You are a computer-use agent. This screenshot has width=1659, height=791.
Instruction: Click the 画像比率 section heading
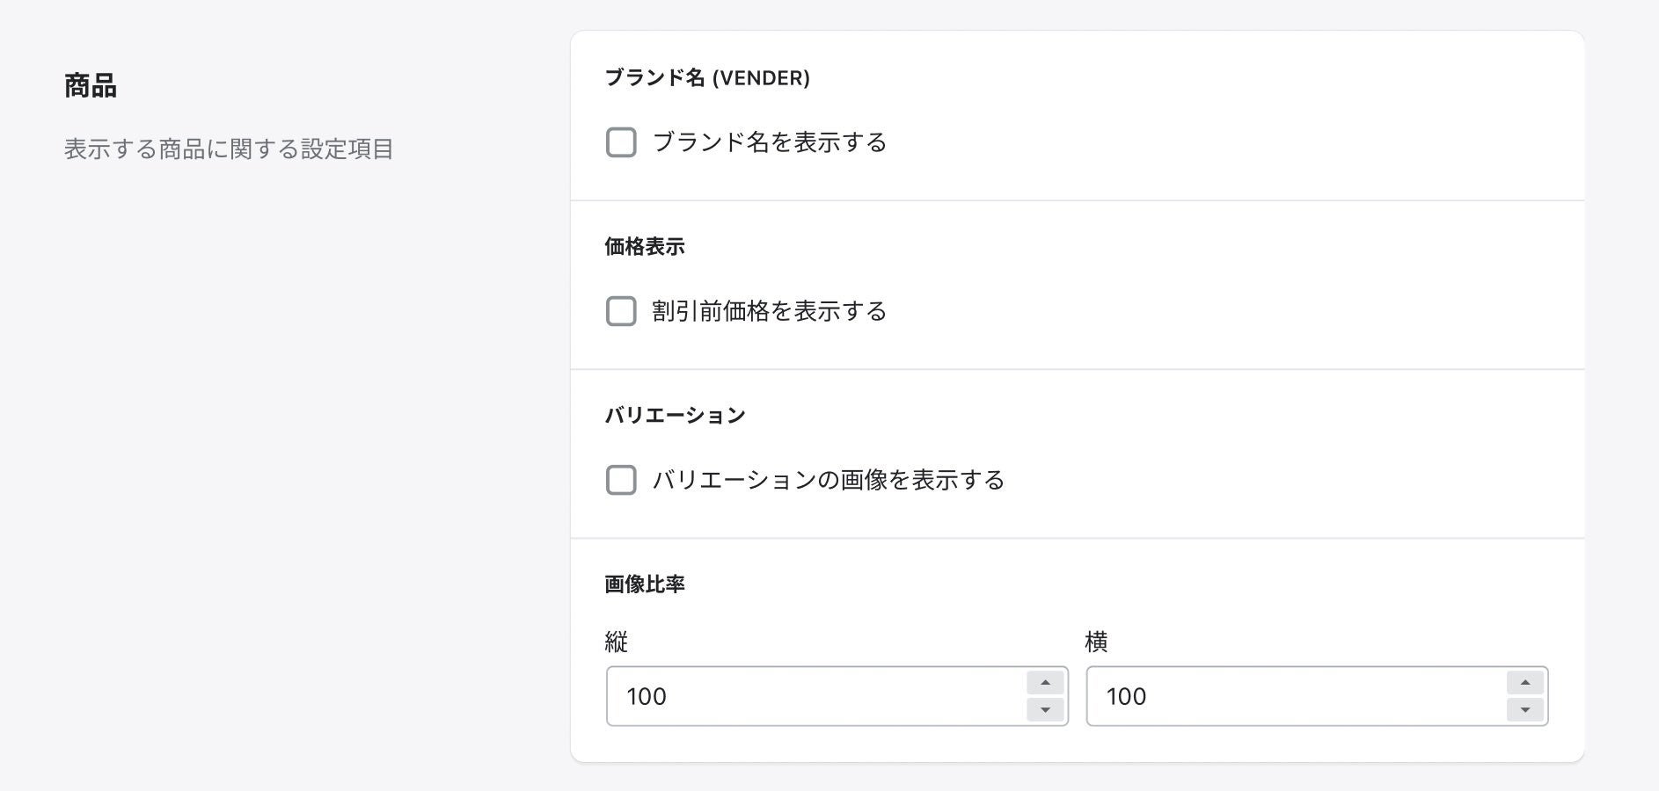(645, 584)
